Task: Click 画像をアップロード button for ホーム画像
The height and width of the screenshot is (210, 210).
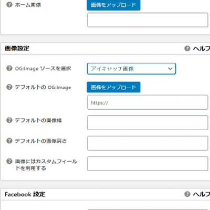Action: (113, 5)
